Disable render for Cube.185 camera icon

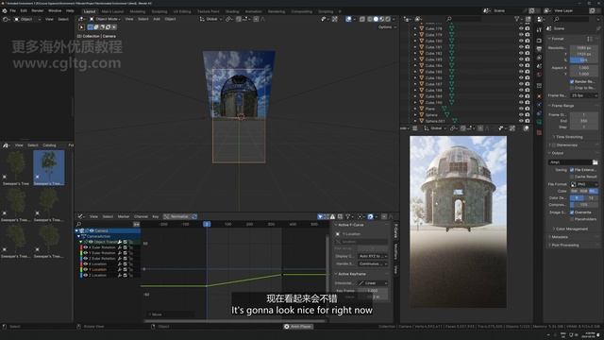click(x=527, y=72)
